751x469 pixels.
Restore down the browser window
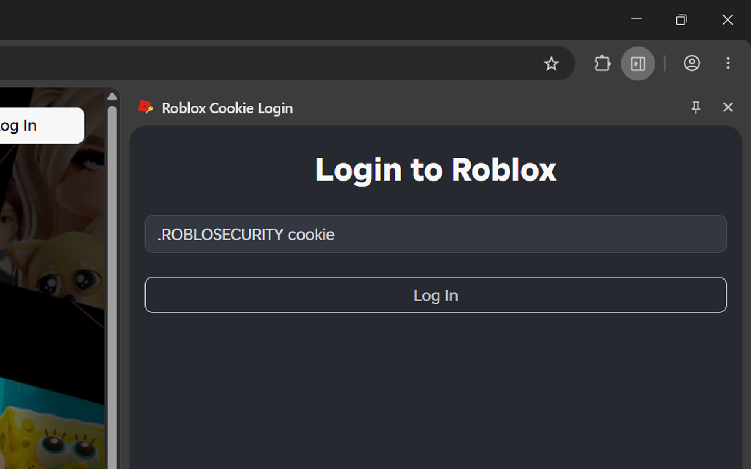tap(681, 19)
